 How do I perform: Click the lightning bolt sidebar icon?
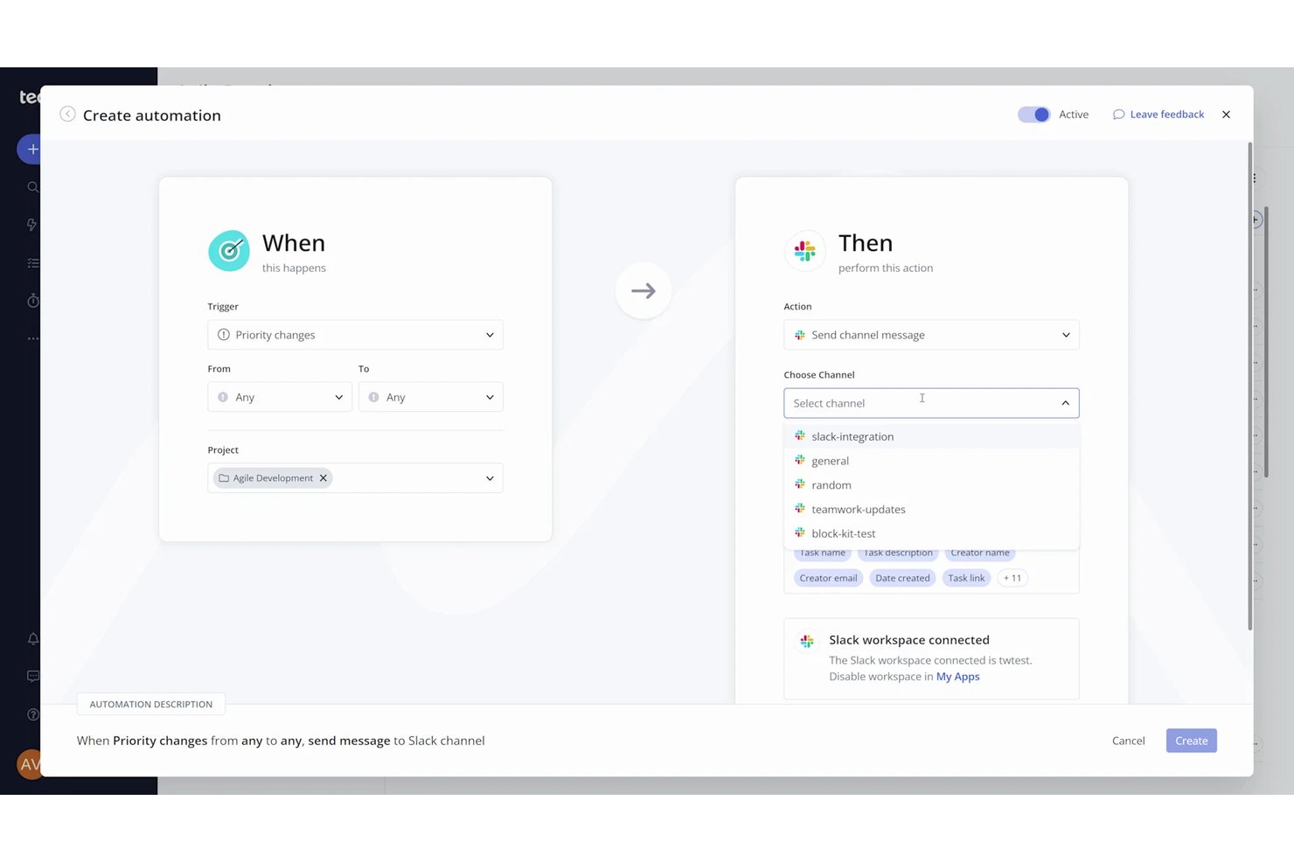click(32, 225)
